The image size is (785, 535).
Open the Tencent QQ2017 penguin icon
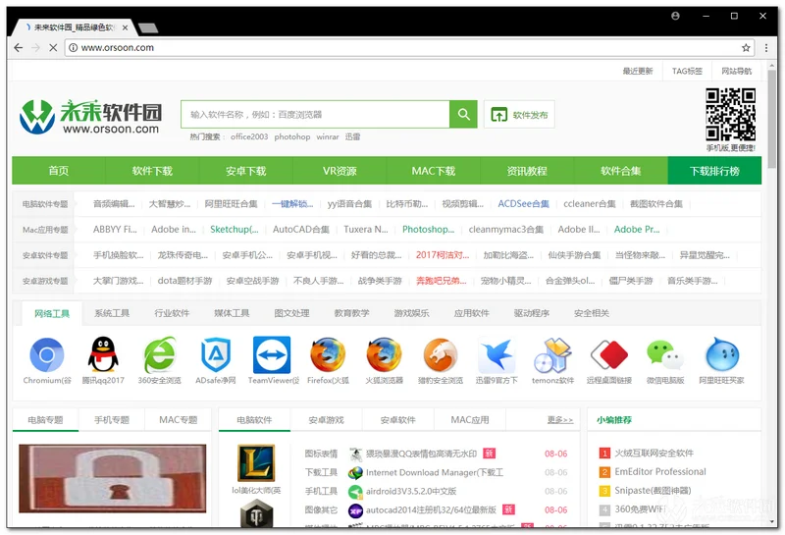tap(103, 355)
